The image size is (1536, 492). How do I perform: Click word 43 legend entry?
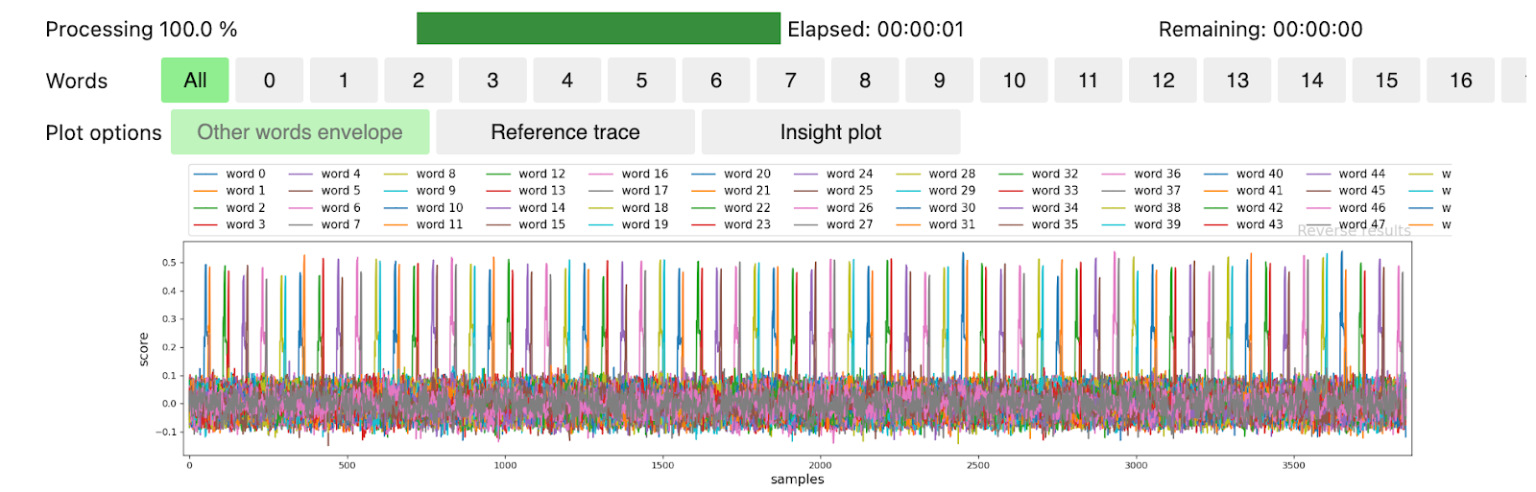coord(1260,224)
